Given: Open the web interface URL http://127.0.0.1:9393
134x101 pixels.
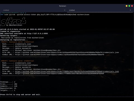Looking at the screenshot, I should pos(37,33).
